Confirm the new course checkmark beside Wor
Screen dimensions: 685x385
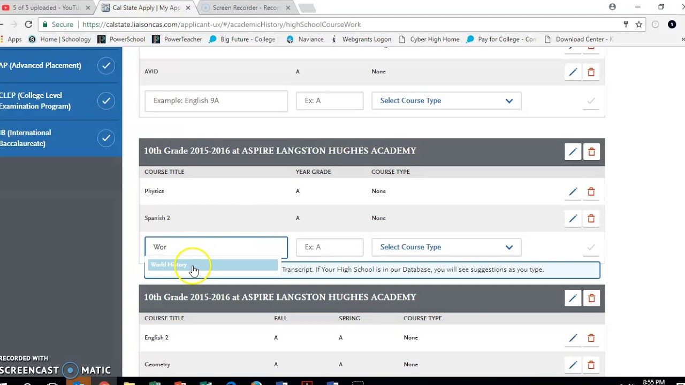tap(591, 247)
